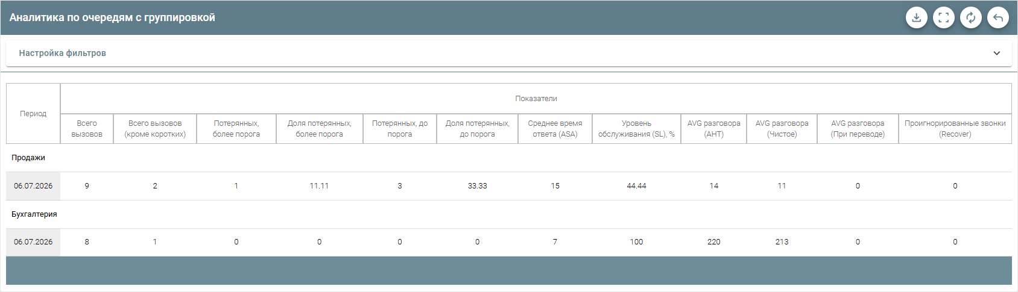Image resolution: width=1018 pixels, height=292 pixels.
Task: Open value 2 in Продажи calls except short
Action: coord(155,186)
